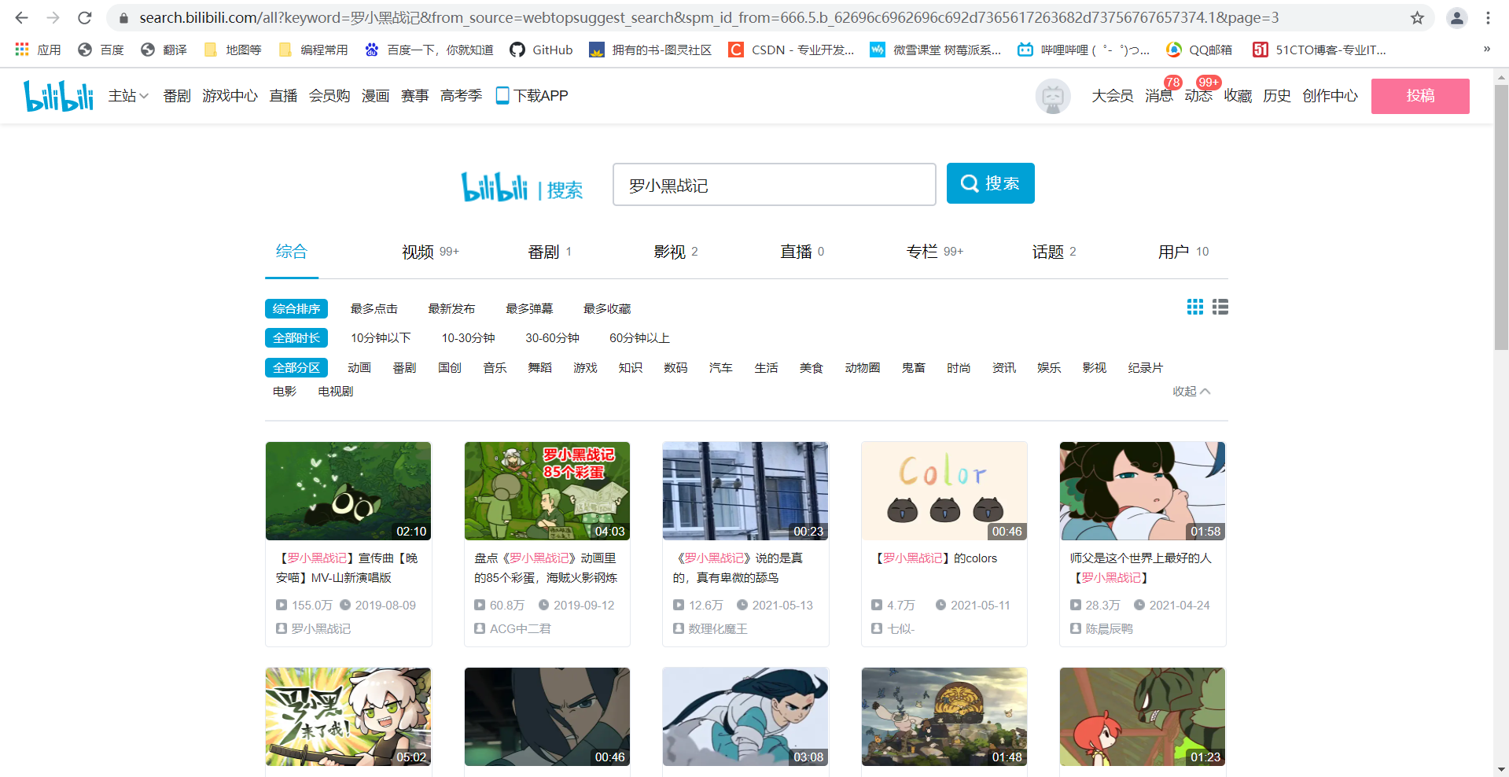
Task: Open 创作中心 link
Action: [1330, 96]
